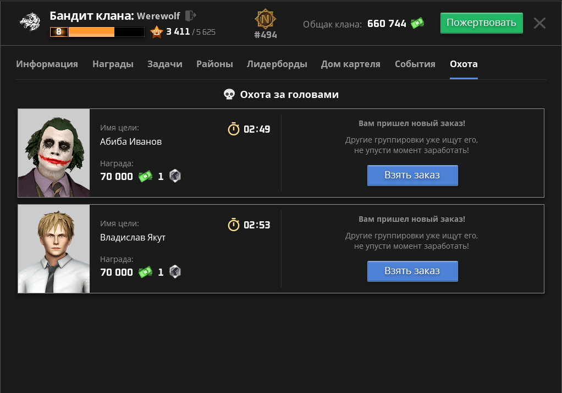Viewport: 562px width, 393px height.
Task: Take the order on Владислав Якут
Action: point(412,271)
